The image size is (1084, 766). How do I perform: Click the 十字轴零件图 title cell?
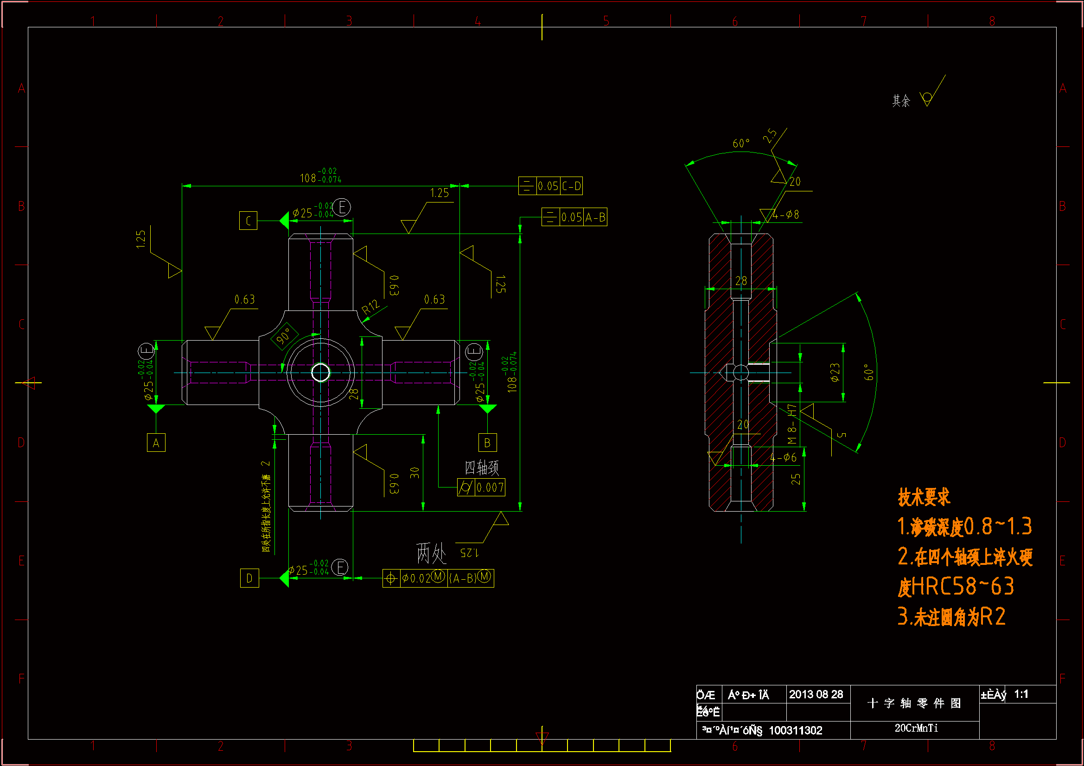pos(914,703)
